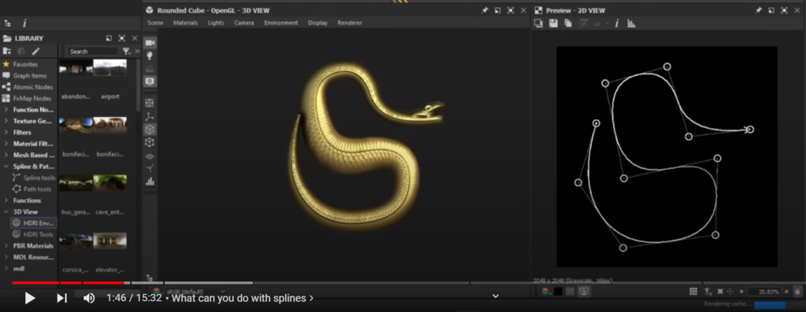Viewport: 806px width, 312px height.
Task: Click the pencil edit icon in Library
Action: pyautogui.click(x=35, y=51)
